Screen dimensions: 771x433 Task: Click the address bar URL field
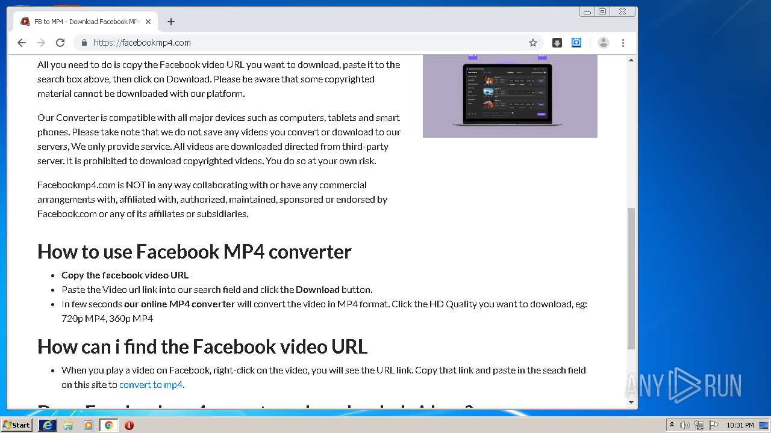pos(307,43)
